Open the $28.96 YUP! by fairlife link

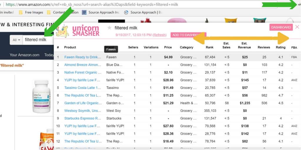[x=82, y=80]
